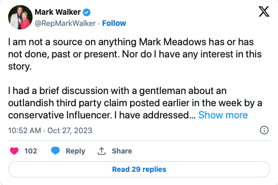This screenshot has width=278, height=185.
Task: Click the share upload arrow icon
Action: click(x=102, y=151)
